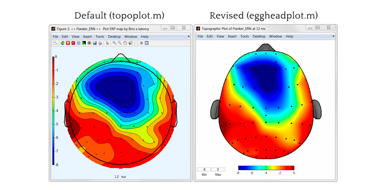Viewport: 386px width, 190px height.
Task: Open Desktop menu in Figure 2 window
Action: coord(114,36)
